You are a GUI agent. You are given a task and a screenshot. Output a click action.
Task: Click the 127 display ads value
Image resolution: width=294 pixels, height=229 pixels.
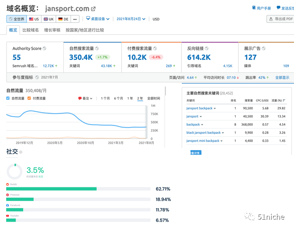pos(250,57)
